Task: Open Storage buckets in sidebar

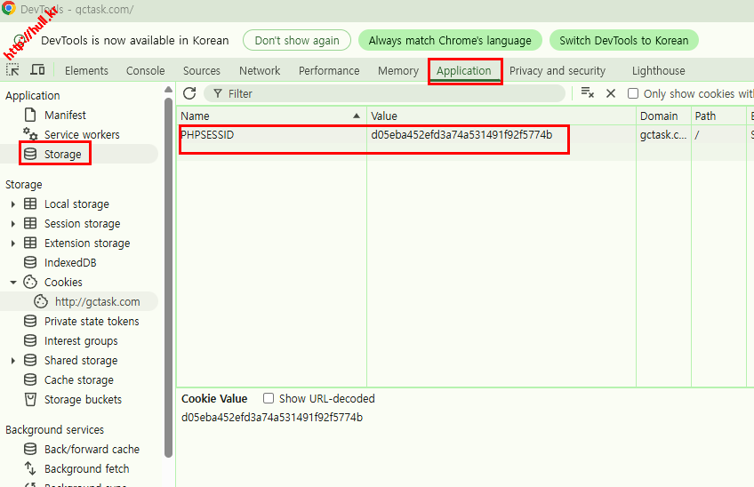Action: [x=83, y=399]
